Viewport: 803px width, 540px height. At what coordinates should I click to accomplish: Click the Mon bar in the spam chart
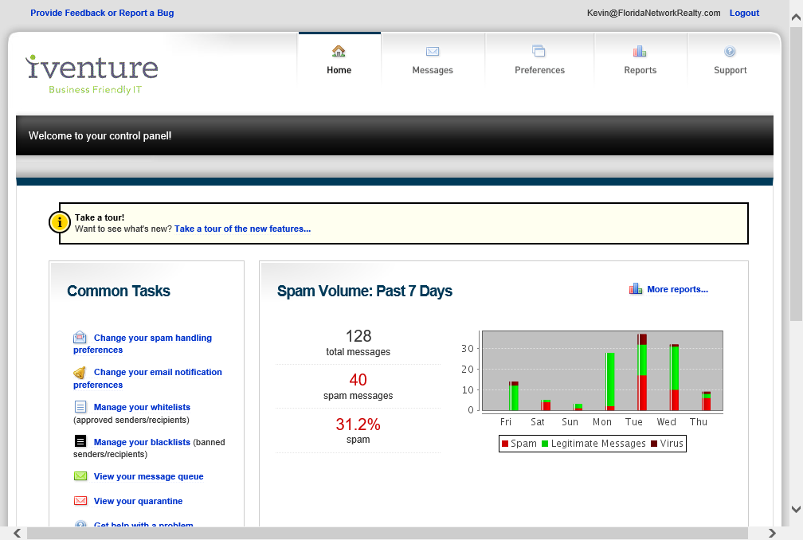coord(610,382)
